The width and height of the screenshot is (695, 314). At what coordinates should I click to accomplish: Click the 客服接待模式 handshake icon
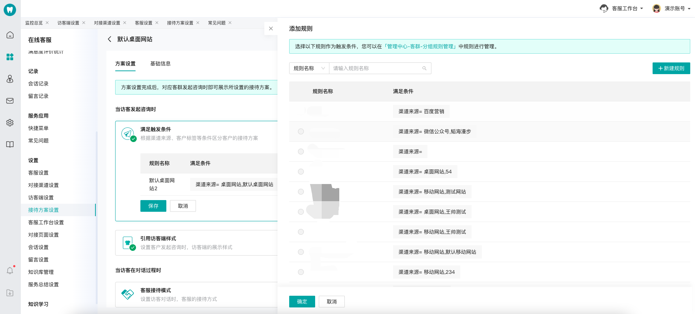[x=128, y=294]
